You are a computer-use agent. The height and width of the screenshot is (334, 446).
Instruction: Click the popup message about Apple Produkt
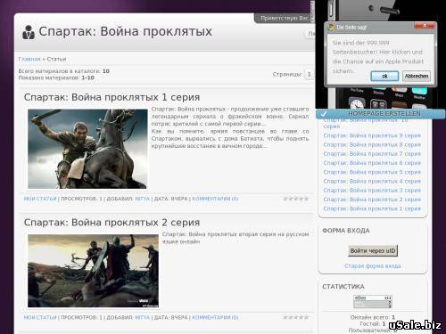(378, 57)
